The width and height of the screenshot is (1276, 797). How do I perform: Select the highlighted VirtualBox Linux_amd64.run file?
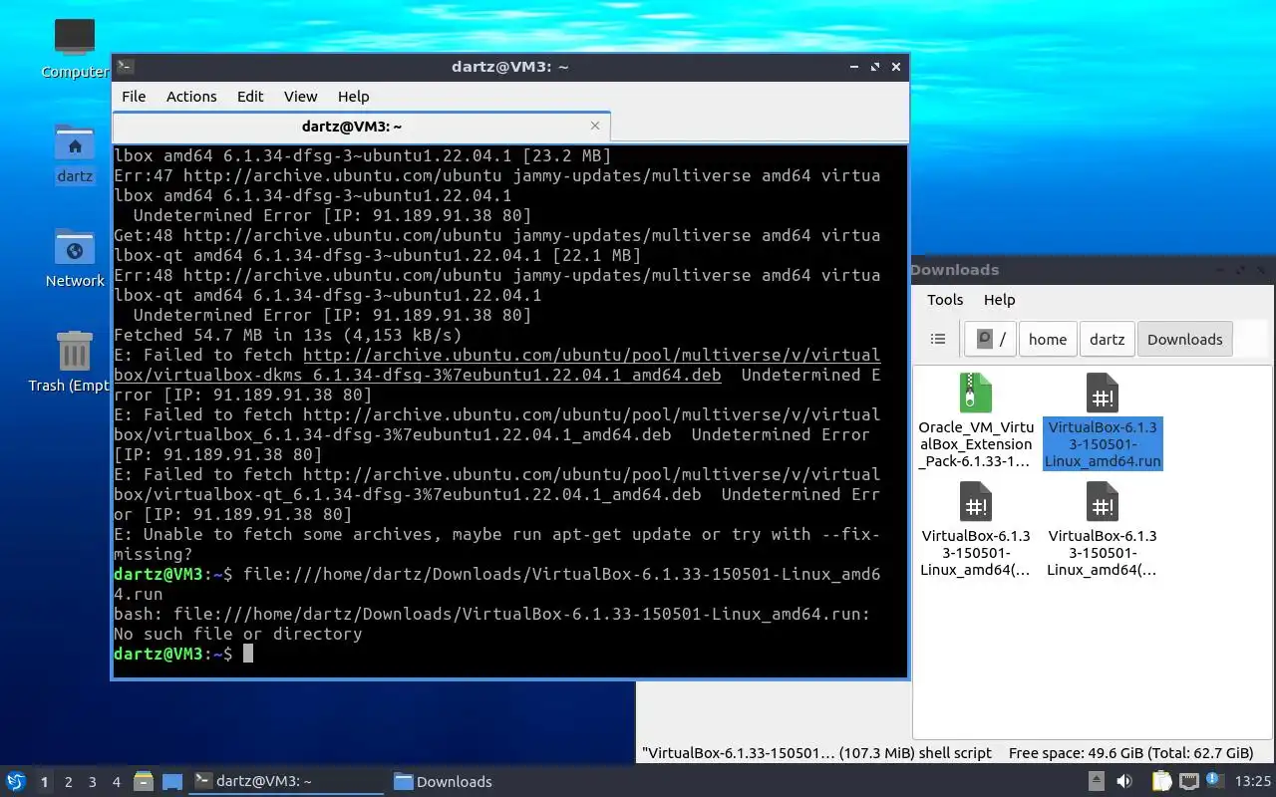[x=1103, y=420]
